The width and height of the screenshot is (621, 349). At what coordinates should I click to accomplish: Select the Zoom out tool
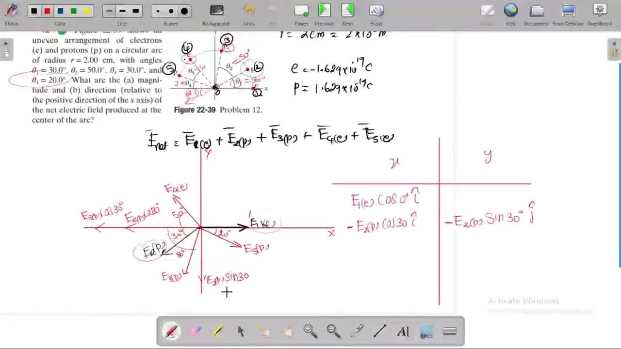click(x=333, y=331)
